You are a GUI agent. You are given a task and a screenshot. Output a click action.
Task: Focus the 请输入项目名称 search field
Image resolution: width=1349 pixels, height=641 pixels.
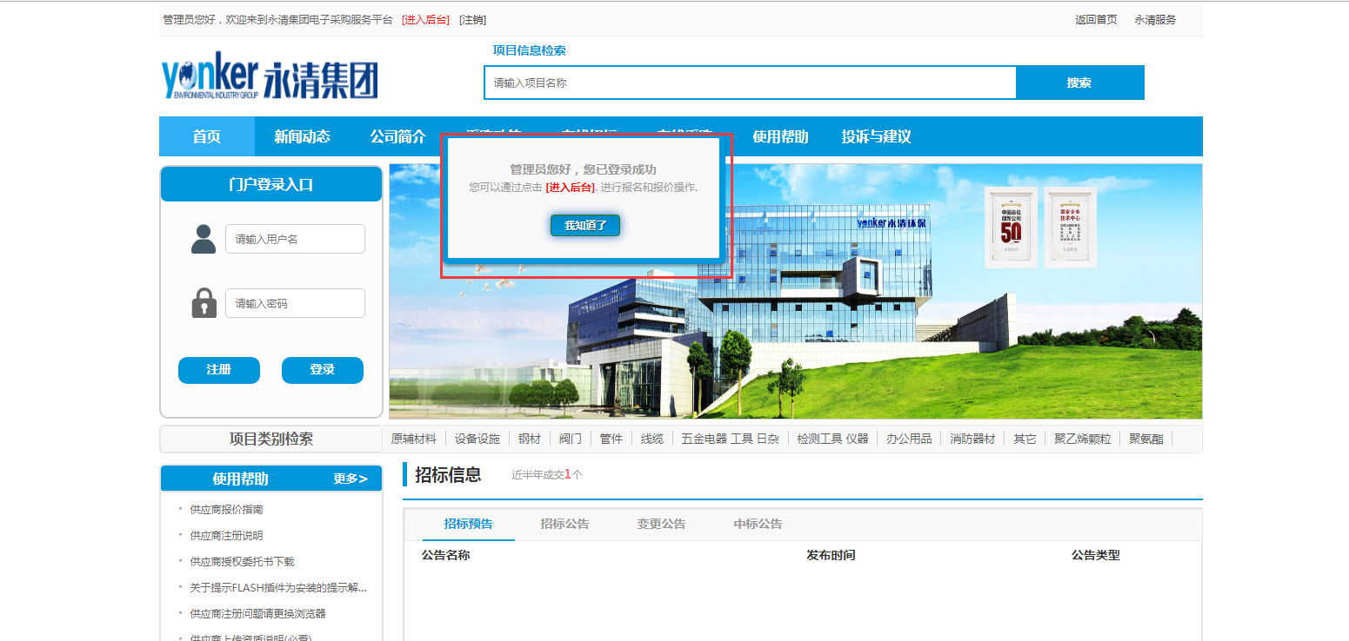[749, 83]
